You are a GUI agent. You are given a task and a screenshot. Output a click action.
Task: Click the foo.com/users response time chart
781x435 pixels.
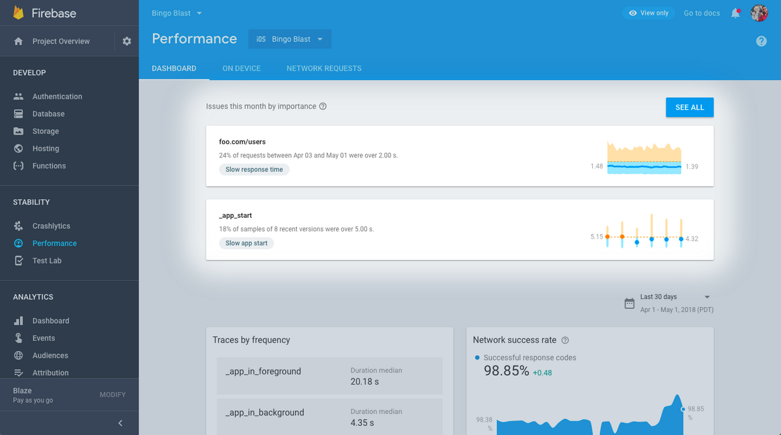(x=644, y=157)
